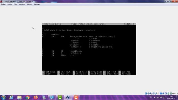Click the VirtualBox title bar icon
The width and height of the screenshot is (178, 100).
pyautogui.click(x=1, y=1)
